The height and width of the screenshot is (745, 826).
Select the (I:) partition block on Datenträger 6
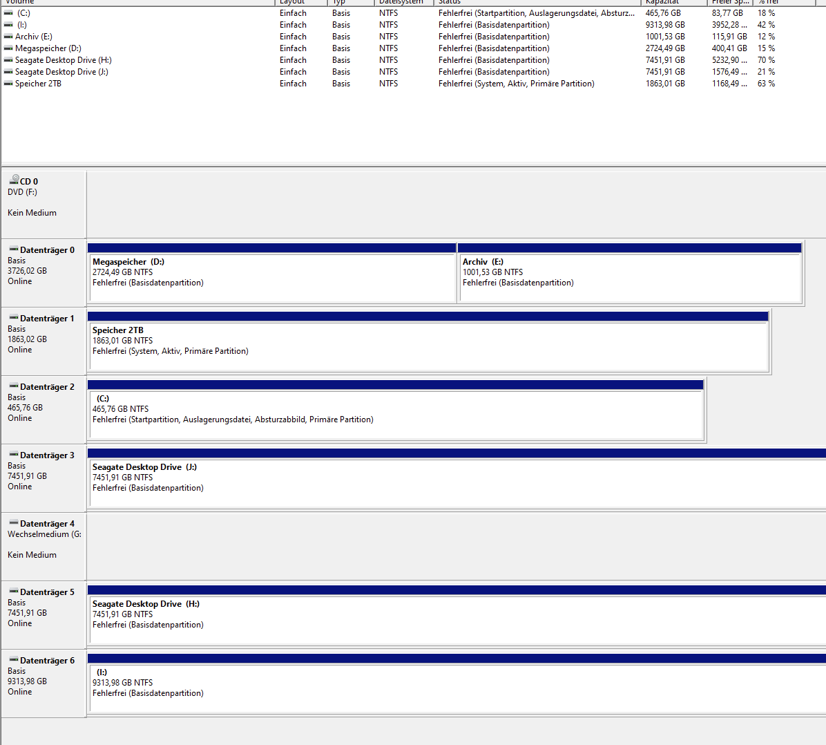[457, 683]
